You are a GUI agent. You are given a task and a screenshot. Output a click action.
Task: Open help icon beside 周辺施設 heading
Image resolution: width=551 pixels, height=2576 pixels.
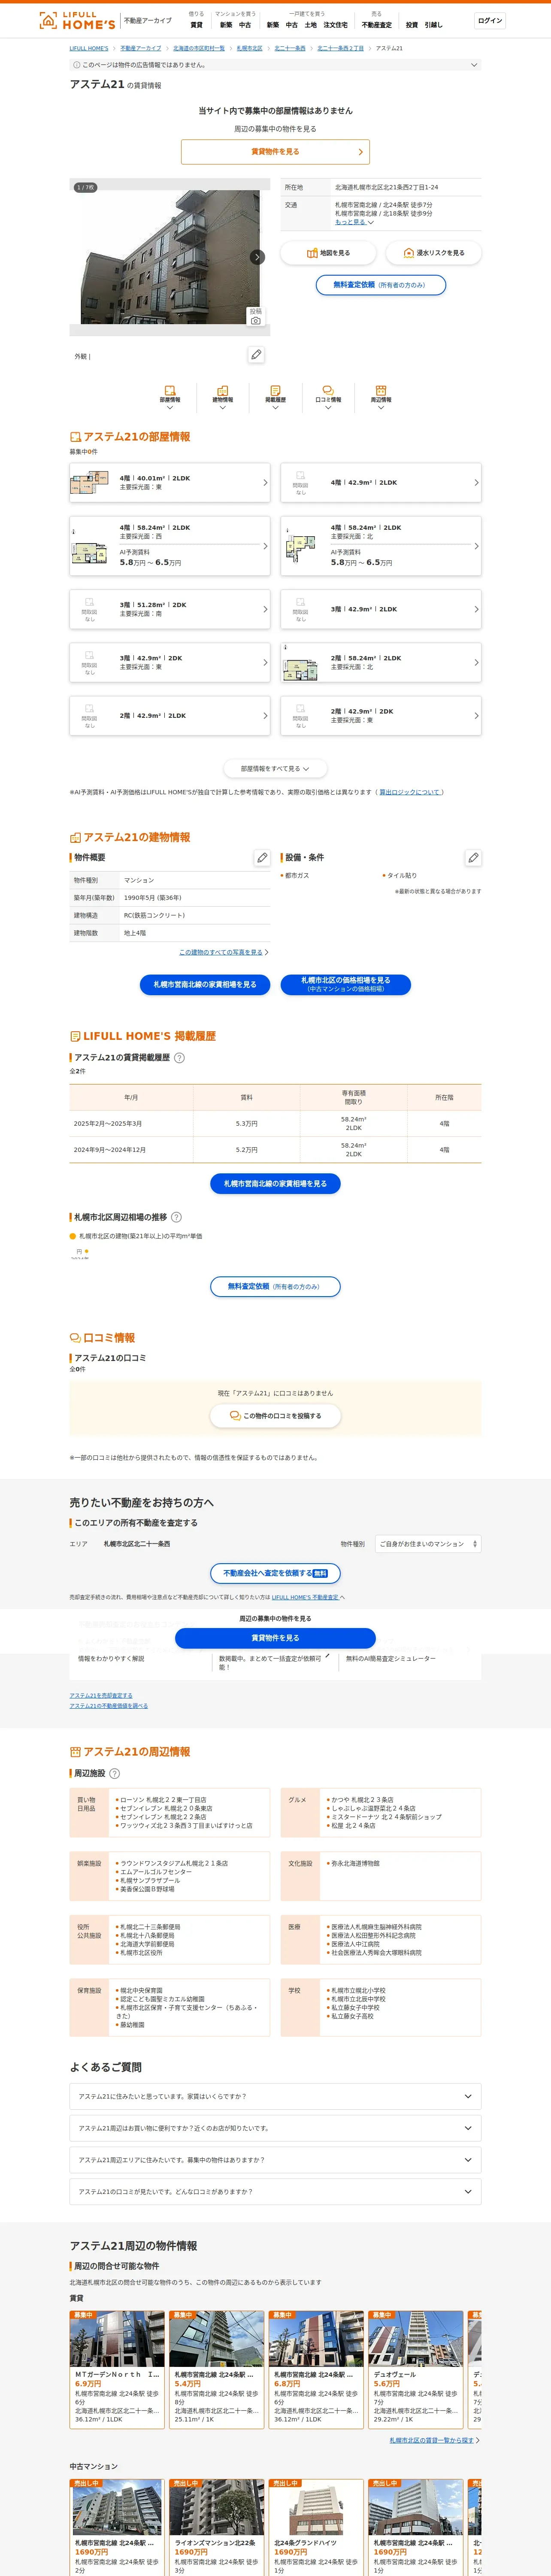(x=114, y=1773)
